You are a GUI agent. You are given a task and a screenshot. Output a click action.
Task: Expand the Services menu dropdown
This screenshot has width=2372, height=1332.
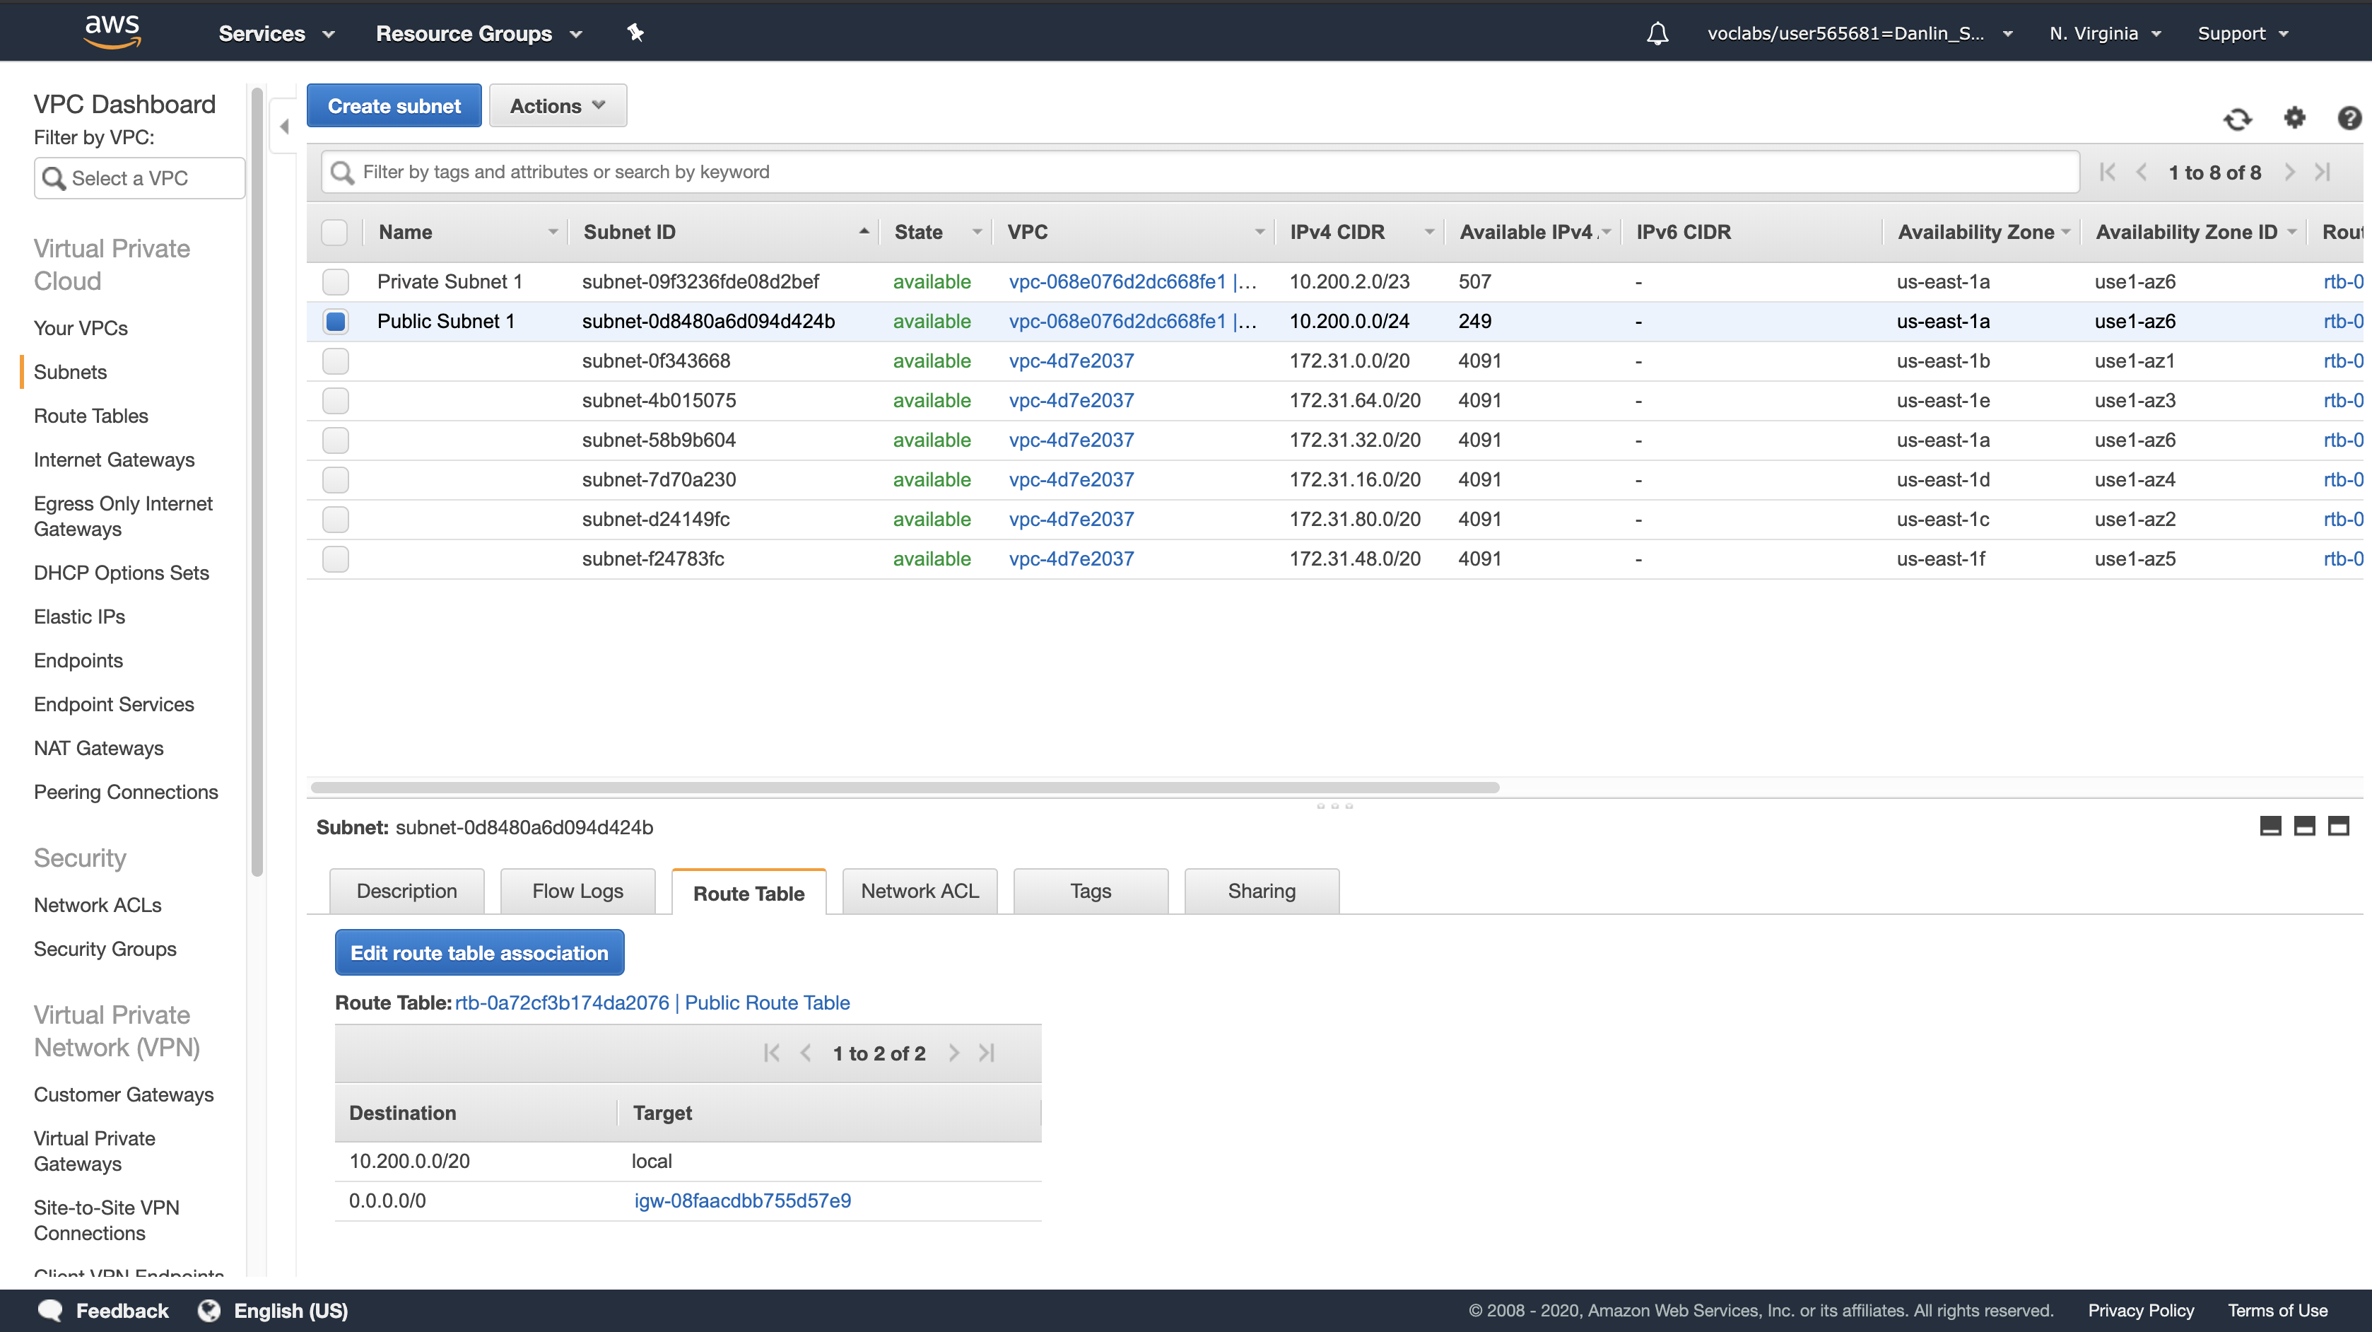pyautogui.click(x=276, y=34)
